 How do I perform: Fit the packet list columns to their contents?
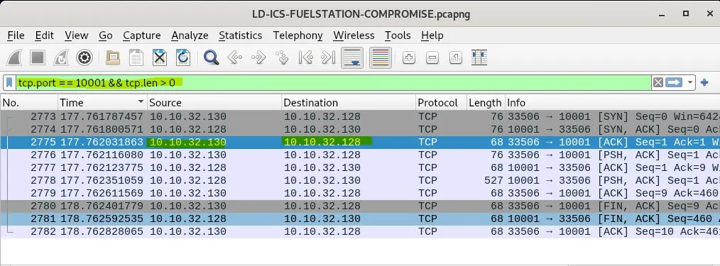pos(479,57)
